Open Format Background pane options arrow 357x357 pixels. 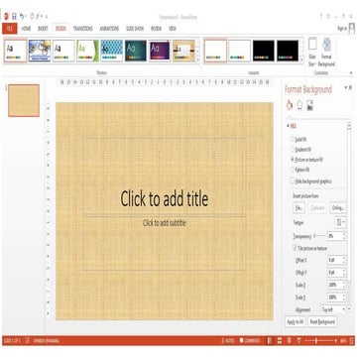[x=346, y=87]
